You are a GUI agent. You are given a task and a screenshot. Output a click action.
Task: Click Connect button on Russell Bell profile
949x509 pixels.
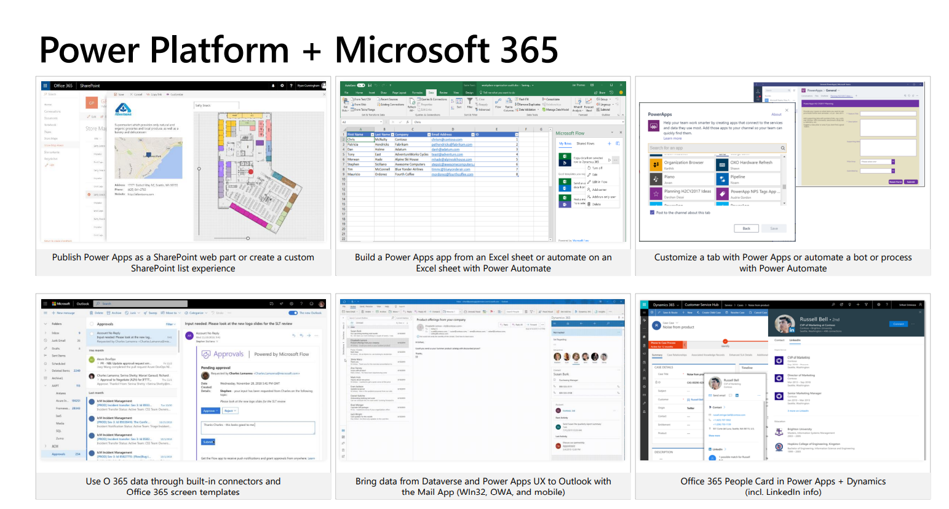[x=899, y=324]
